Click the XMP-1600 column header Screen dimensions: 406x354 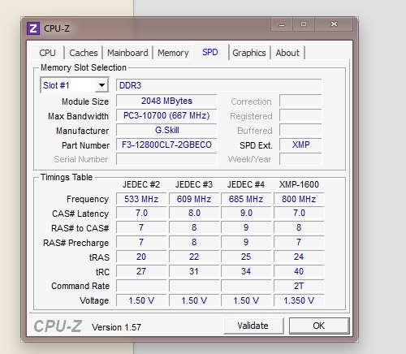tap(299, 184)
